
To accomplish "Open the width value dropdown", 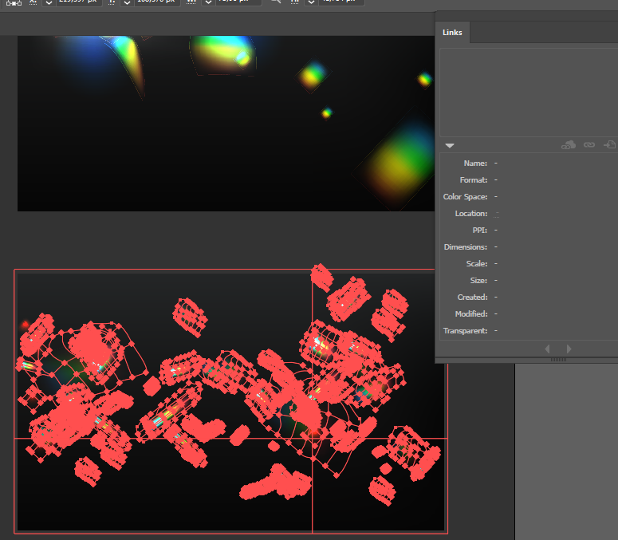I will coord(208,2).
